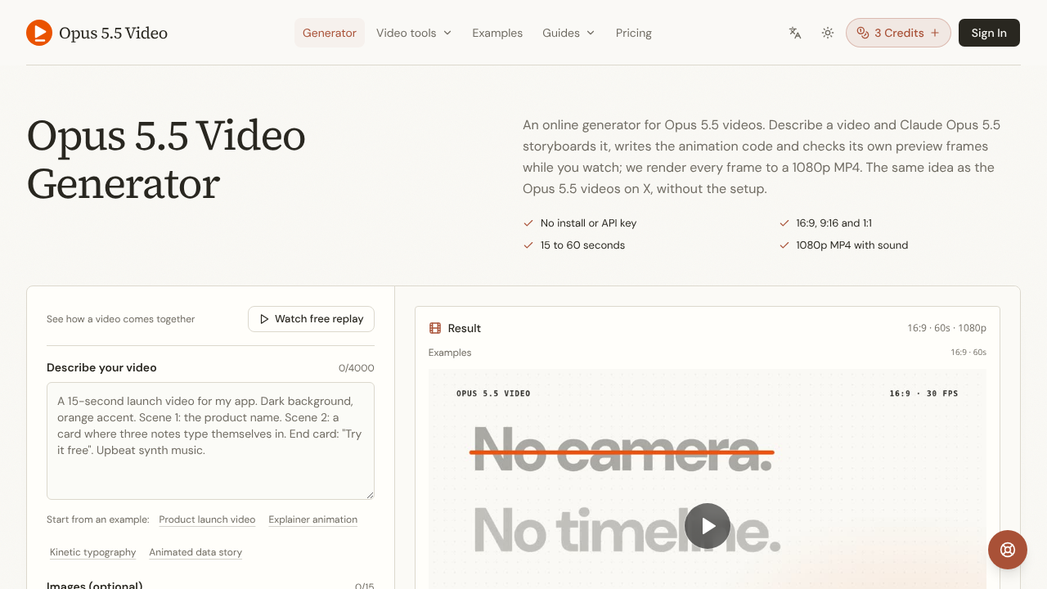Click the '0/4000' character counter text
1047x589 pixels.
[357, 368]
